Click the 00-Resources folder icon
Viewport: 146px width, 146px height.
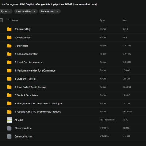(9, 38)
